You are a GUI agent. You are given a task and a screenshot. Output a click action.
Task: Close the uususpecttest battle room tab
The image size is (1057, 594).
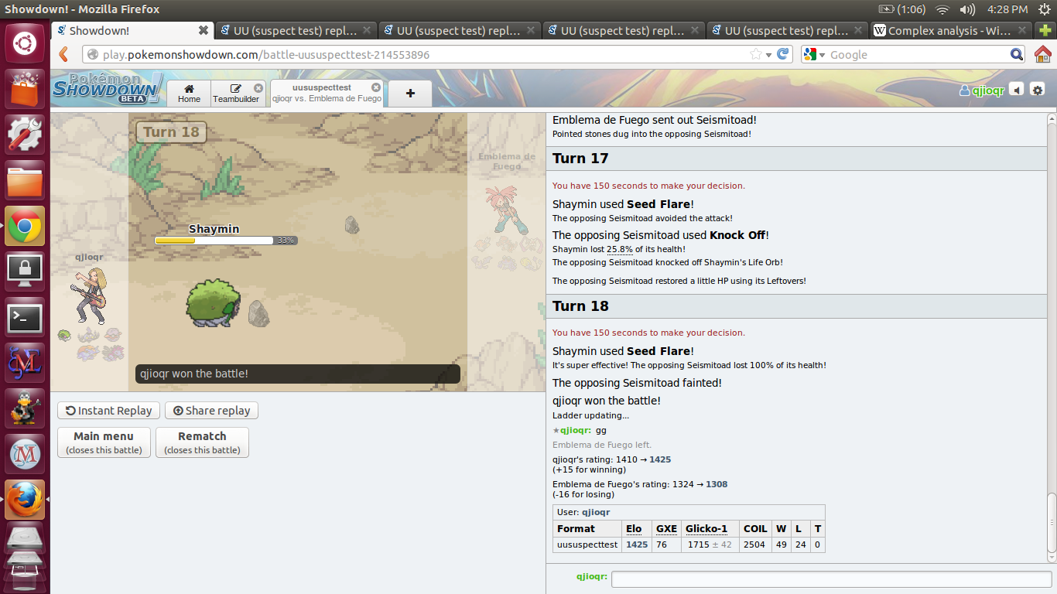(x=376, y=87)
